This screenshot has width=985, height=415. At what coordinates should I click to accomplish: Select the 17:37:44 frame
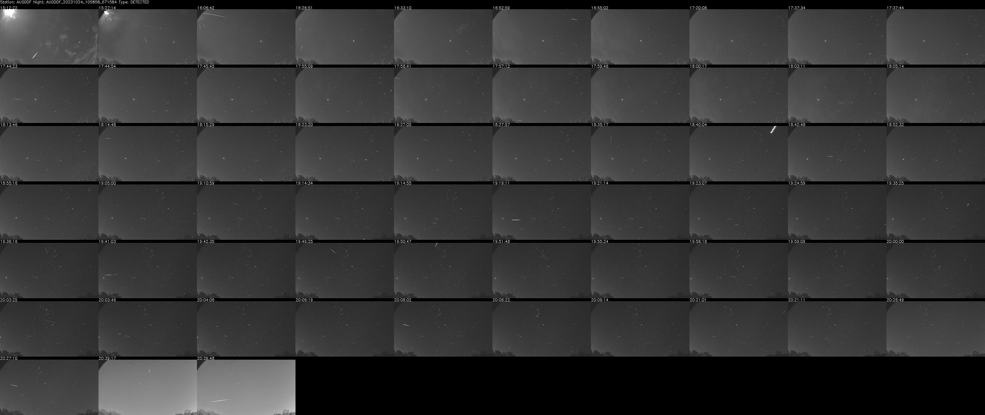936,37
